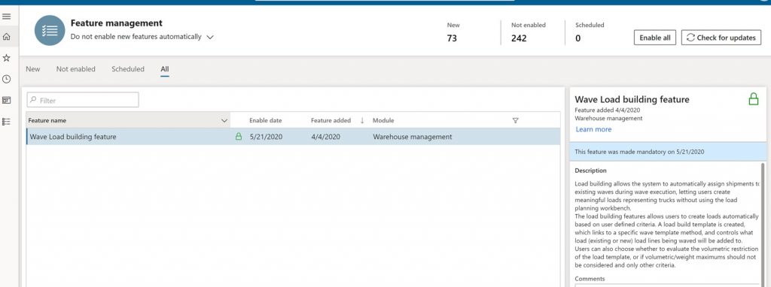The width and height of the screenshot is (771, 287).
Task: Click the Enable all button
Action: [654, 38]
